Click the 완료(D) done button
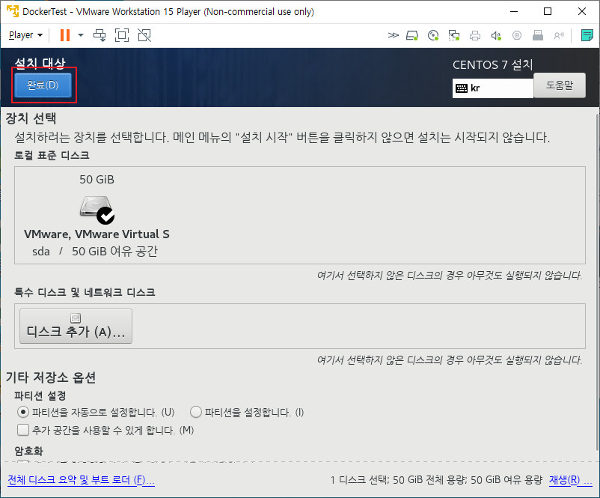Viewport: 600px width, 498px height. [x=43, y=85]
